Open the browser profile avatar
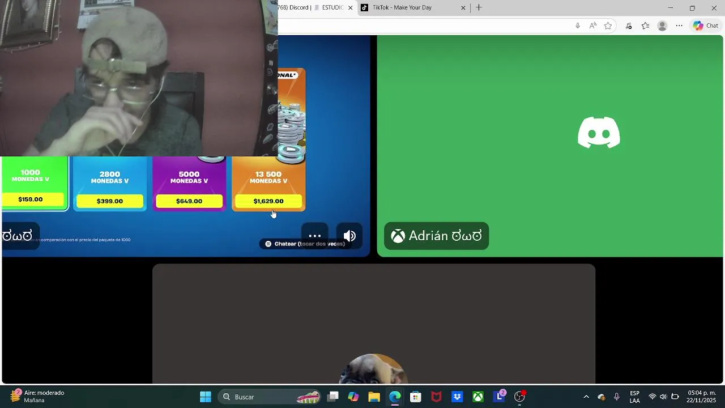This screenshot has height=408, width=725. [x=662, y=25]
